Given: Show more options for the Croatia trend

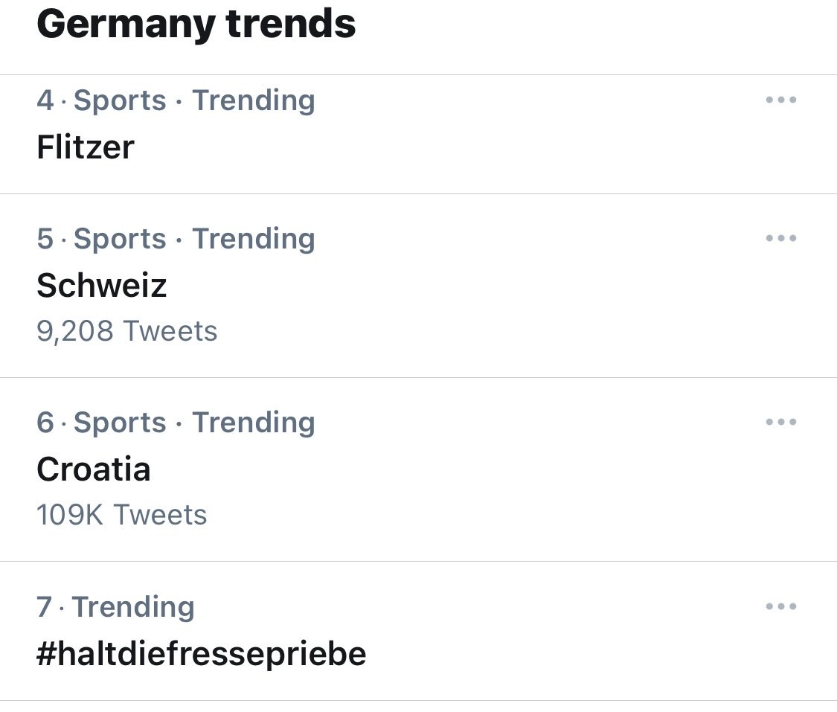Looking at the screenshot, I should [x=780, y=423].
